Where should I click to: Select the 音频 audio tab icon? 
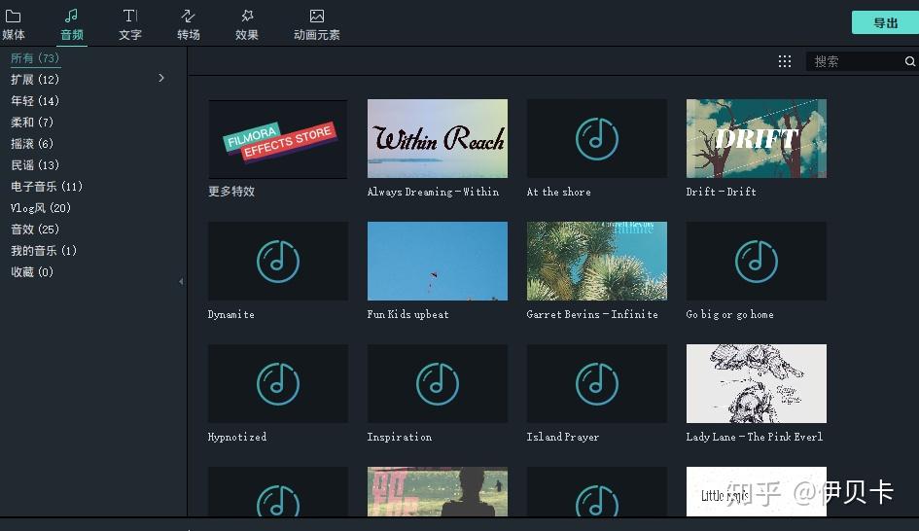72,16
